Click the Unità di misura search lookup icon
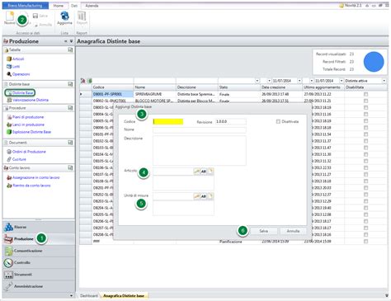 pyautogui.click(x=196, y=196)
